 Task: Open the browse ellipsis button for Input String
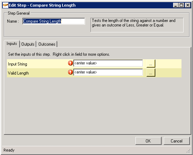(x=151, y=63)
